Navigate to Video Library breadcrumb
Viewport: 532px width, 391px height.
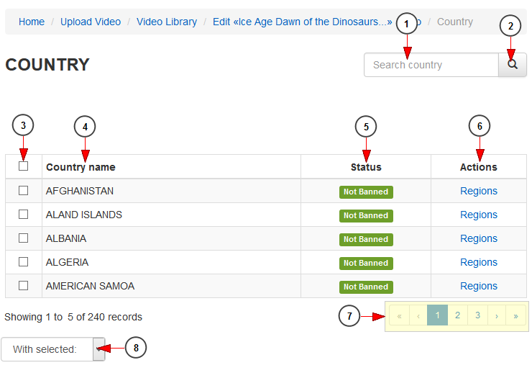167,22
